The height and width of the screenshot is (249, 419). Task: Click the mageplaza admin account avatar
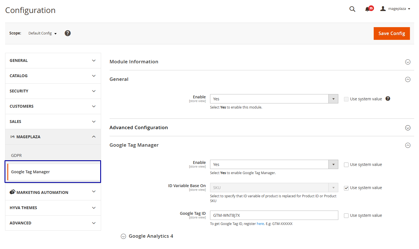click(x=383, y=8)
